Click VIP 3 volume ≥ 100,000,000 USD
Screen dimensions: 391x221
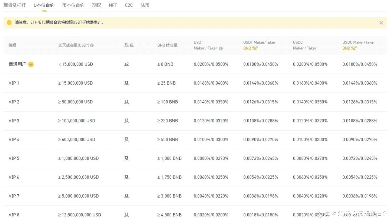coord(77,121)
